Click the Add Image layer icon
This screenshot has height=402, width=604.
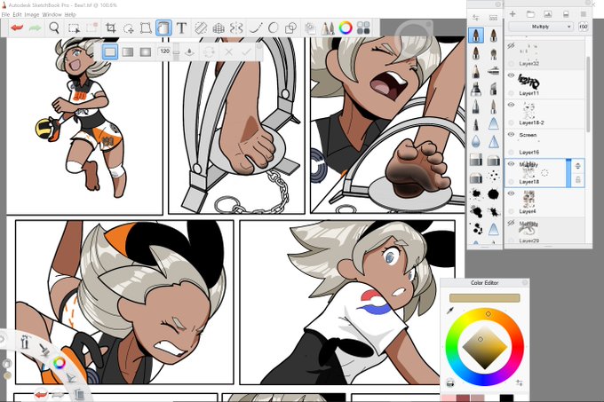pos(548,14)
